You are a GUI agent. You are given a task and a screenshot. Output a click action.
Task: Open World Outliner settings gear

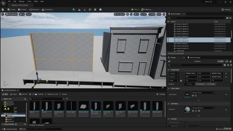click(230, 18)
